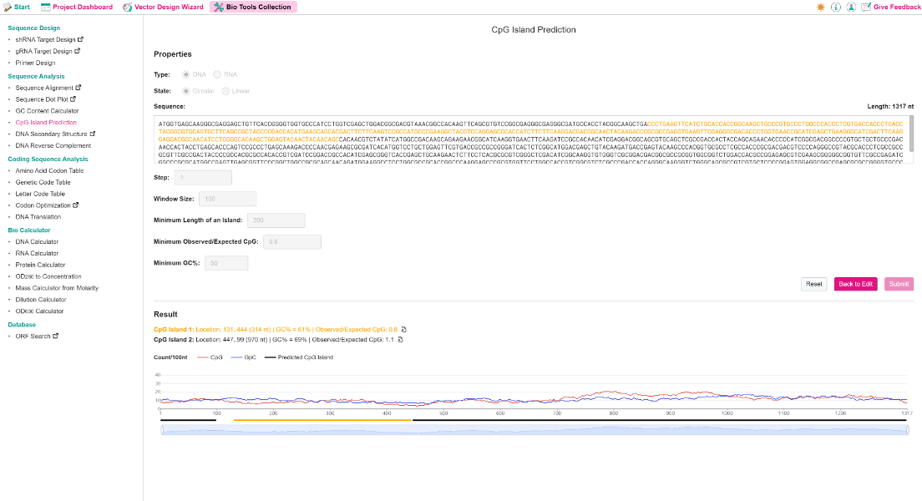Open gRNA Target Design external link icon
922x501 pixels.
[77, 51]
